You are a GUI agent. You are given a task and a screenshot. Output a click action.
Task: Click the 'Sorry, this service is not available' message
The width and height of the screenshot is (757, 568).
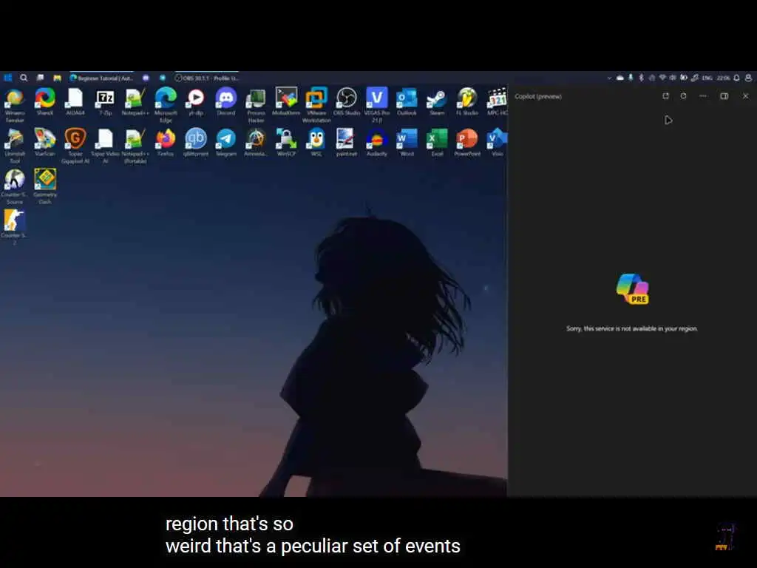coord(632,328)
